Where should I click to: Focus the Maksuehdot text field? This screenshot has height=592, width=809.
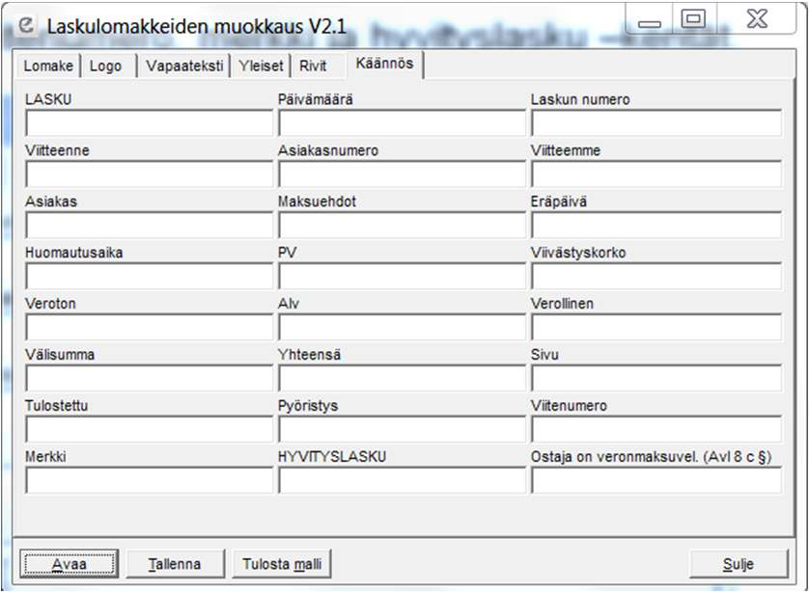402,225
